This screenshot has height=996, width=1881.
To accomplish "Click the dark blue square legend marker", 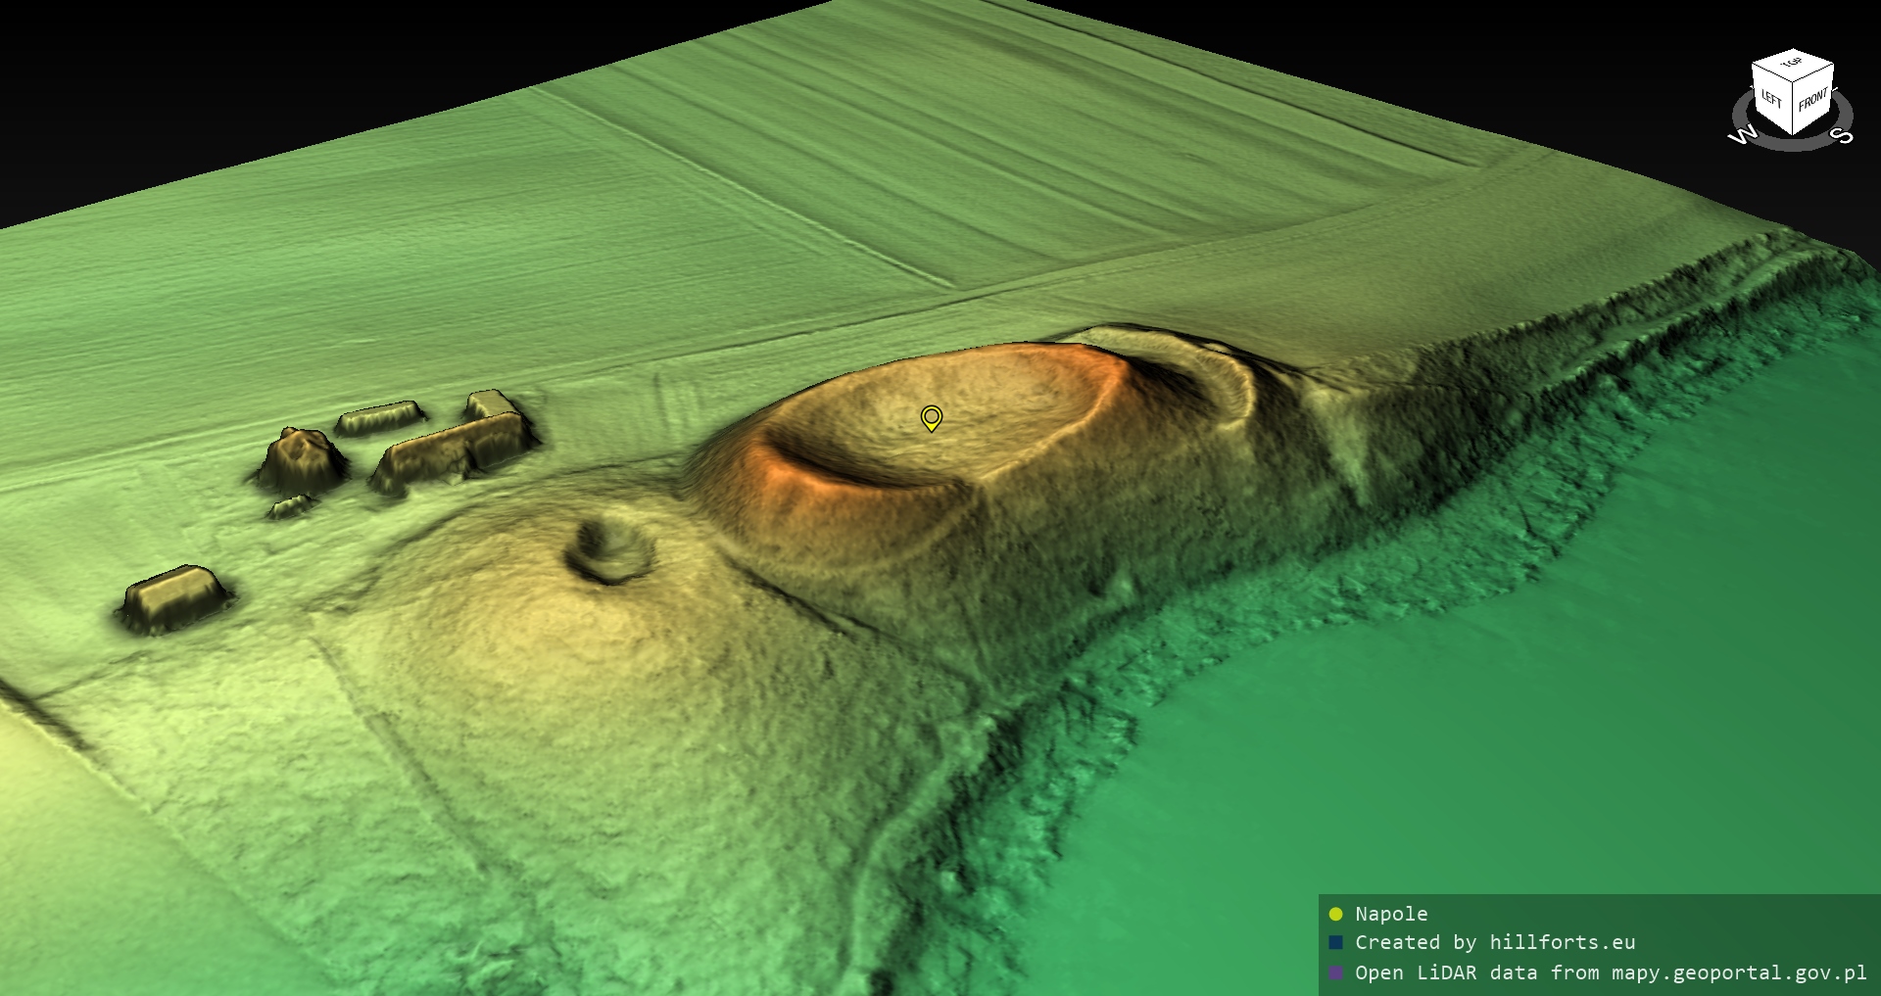I will point(1335,943).
